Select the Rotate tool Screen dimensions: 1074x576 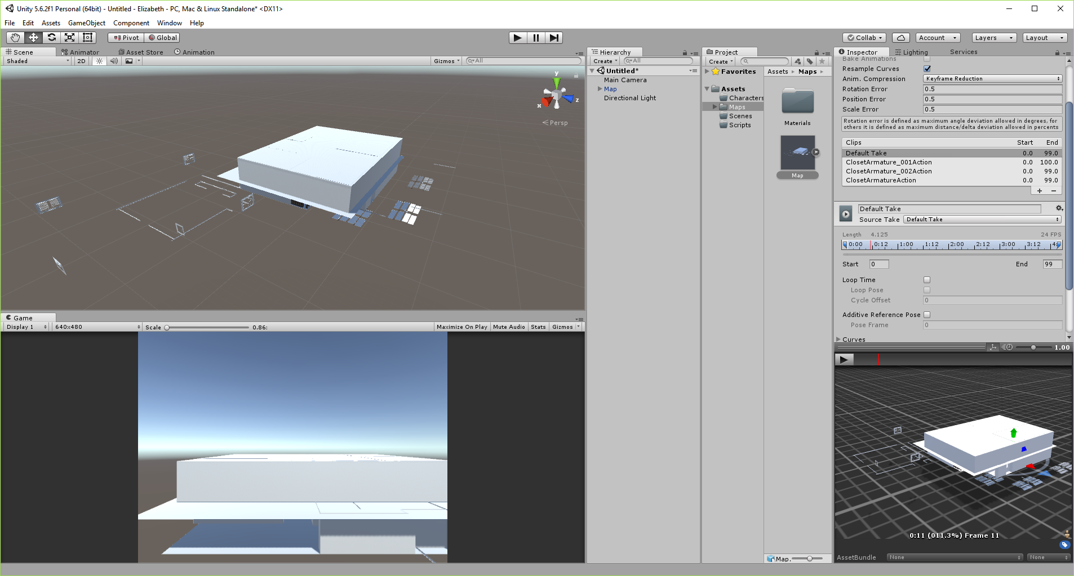coord(51,38)
